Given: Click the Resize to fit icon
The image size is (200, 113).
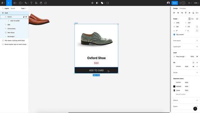Looking at the screenshot, I should point(197,19).
